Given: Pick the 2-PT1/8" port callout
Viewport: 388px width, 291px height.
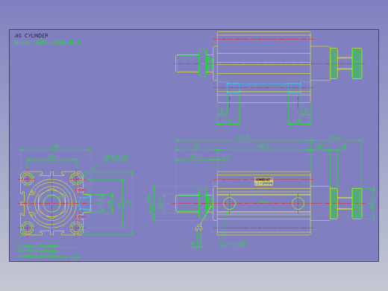Looking at the screenshot, I should pos(234,244).
